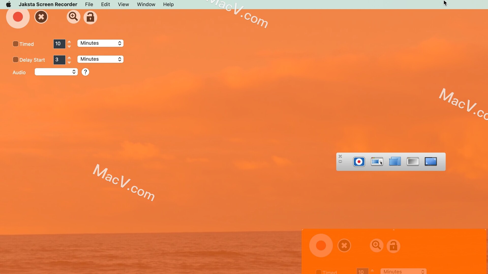This screenshot has width=488, height=274.
Task: Open the Minutes dropdown next to Delay Start
Action: 100,59
